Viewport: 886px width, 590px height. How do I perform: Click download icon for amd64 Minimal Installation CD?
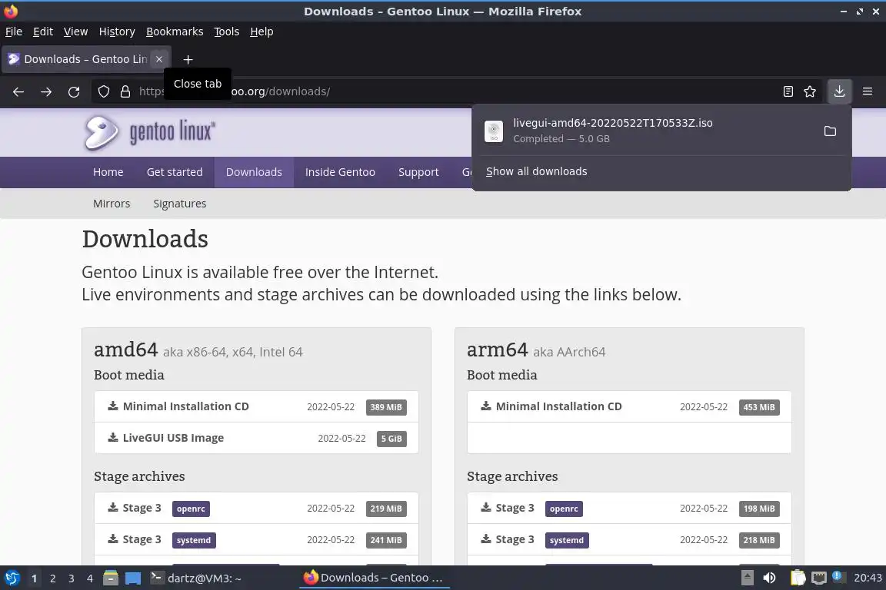click(x=113, y=406)
